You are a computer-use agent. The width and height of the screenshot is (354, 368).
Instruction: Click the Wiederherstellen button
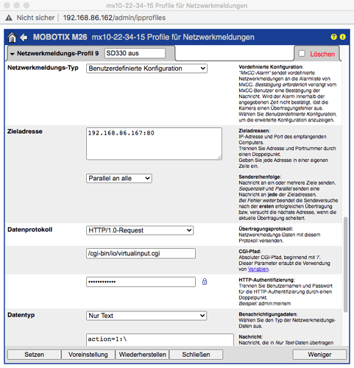pos(142,355)
